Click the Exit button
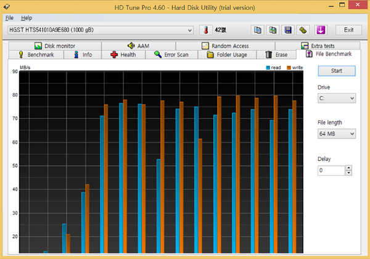Image resolution: width=370 pixels, height=259 pixels. pos(348,30)
